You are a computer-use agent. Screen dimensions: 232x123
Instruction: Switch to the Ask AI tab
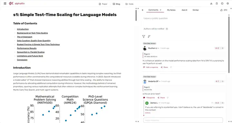(x=184, y=10)
